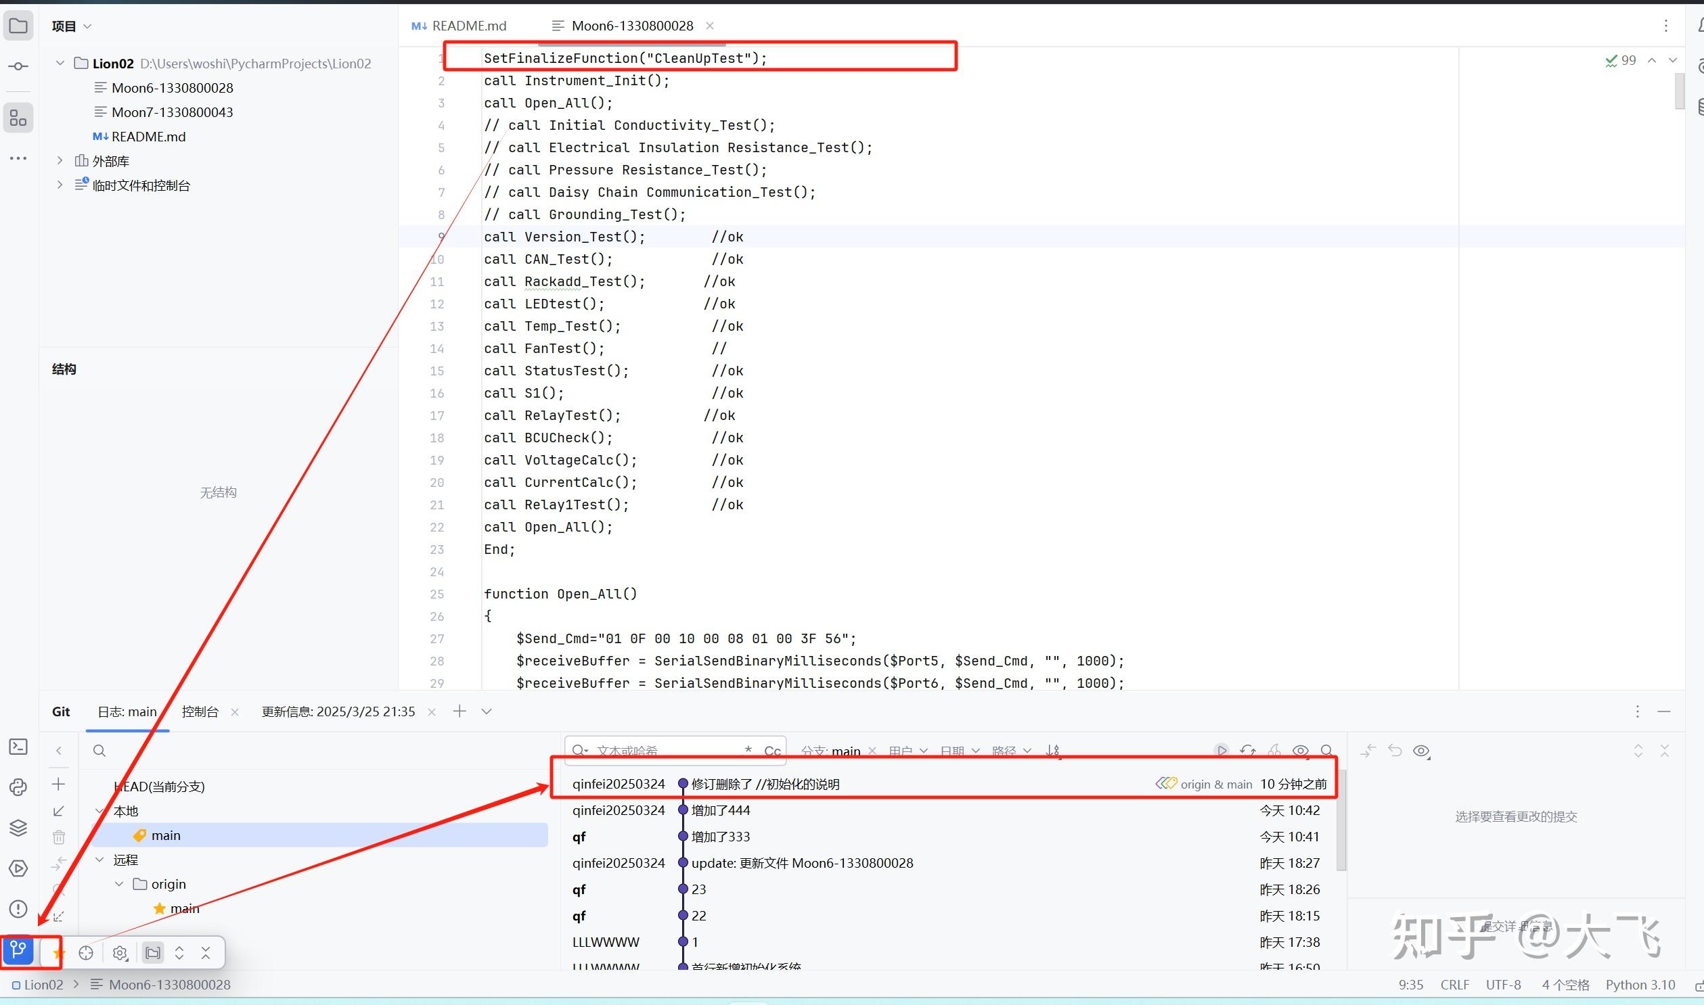Screen dimensions: 1704x1005
Task: Click UTF-8 encoding in the status bar
Action: click(1503, 984)
